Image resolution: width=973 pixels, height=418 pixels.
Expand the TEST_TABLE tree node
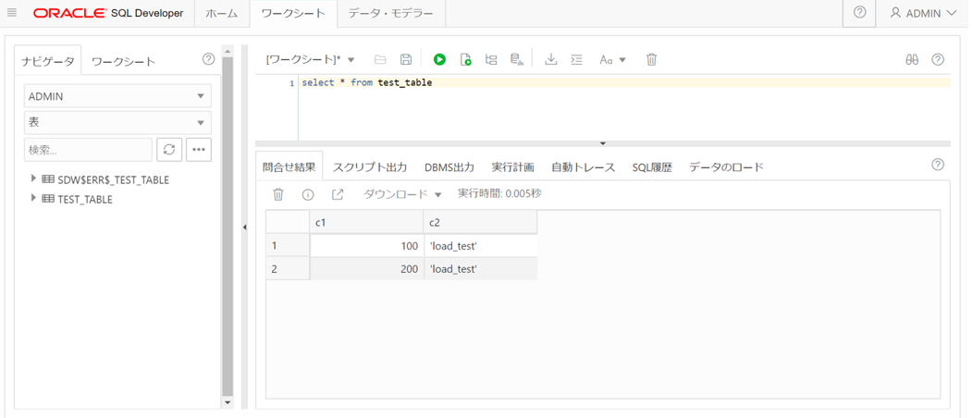[33, 199]
